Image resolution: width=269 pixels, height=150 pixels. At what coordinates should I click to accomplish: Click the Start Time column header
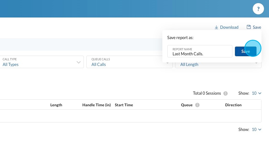click(124, 105)
